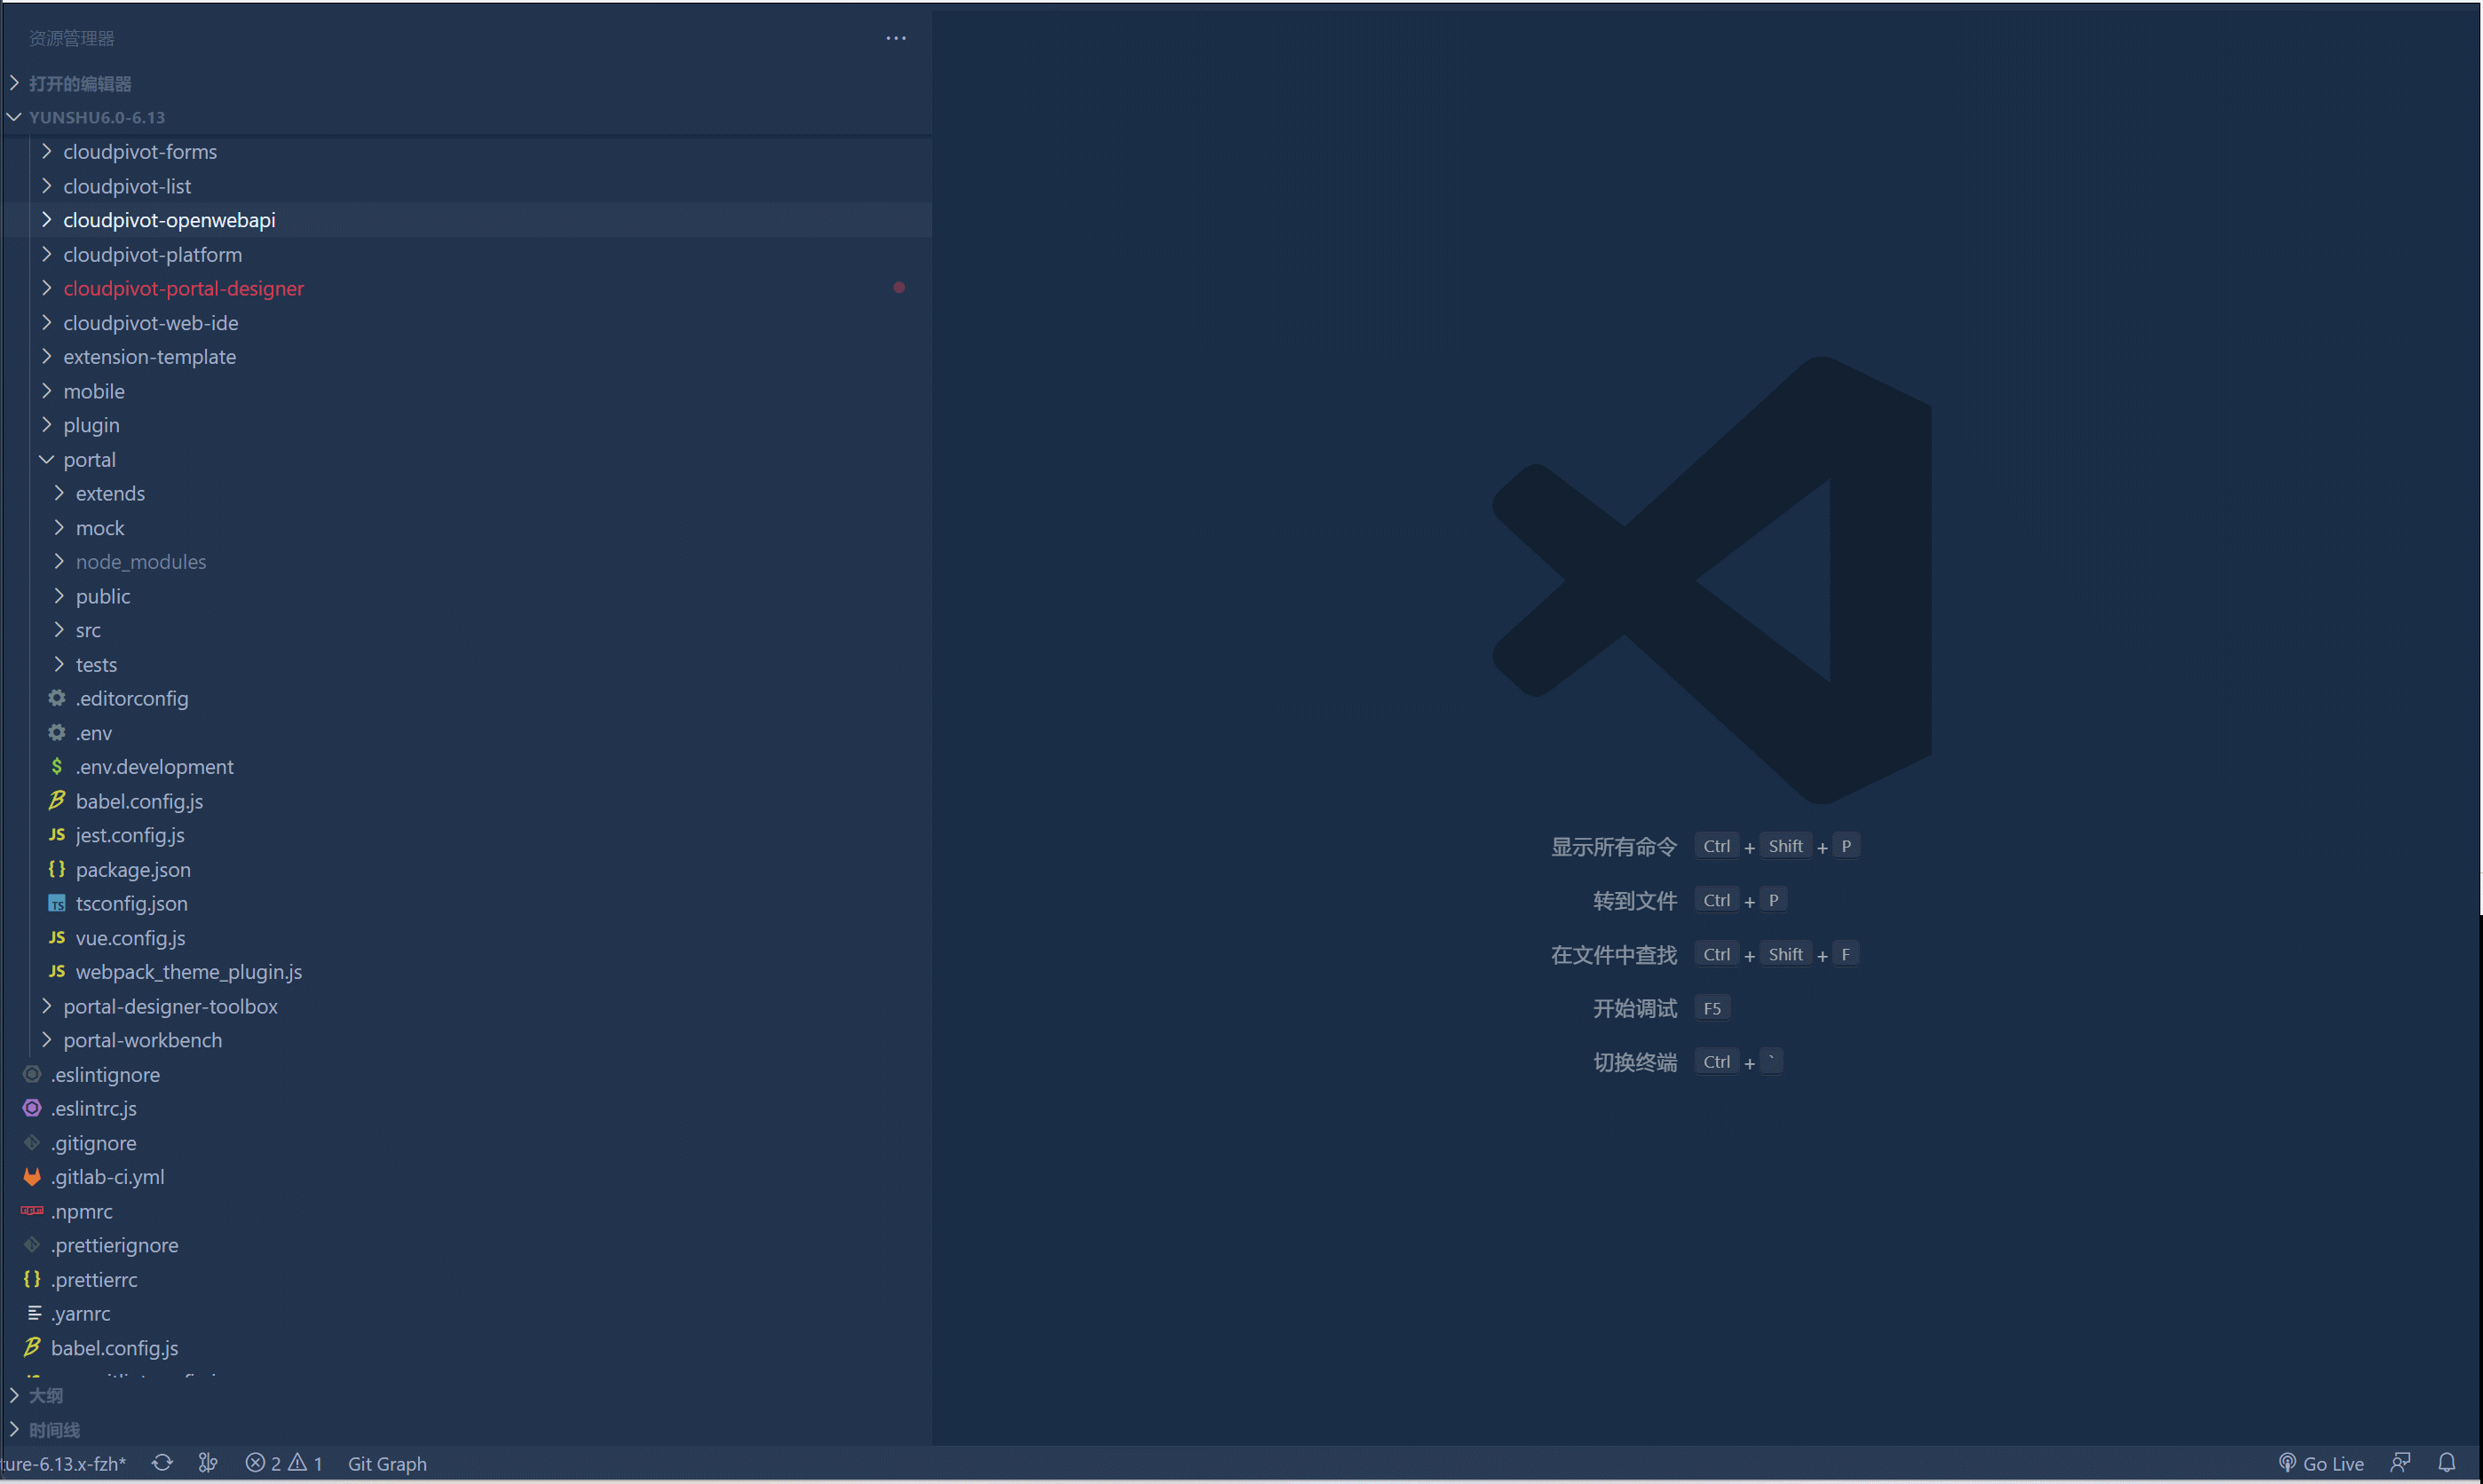Image resolution: width=2483 pixels, height=1484 pixels.
Task: Click the sync changes icon in status bar
Action: [162, 1463]
